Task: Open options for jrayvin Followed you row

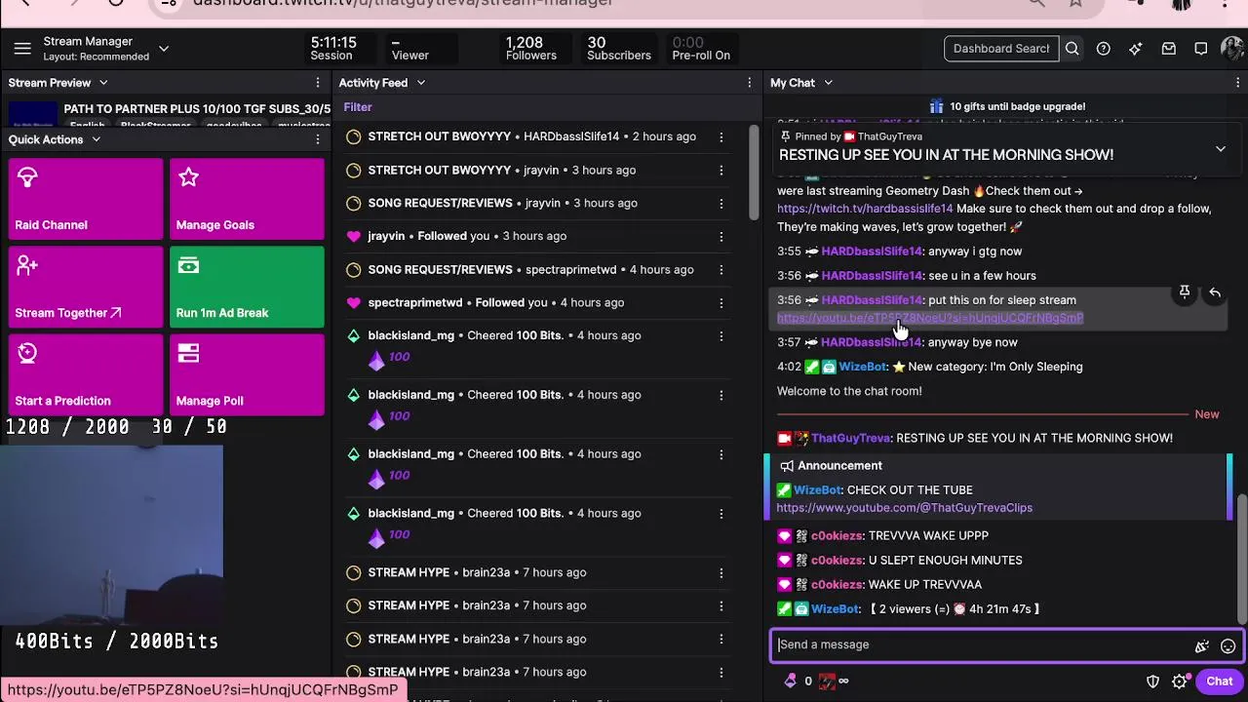Action: click(721, 236)
